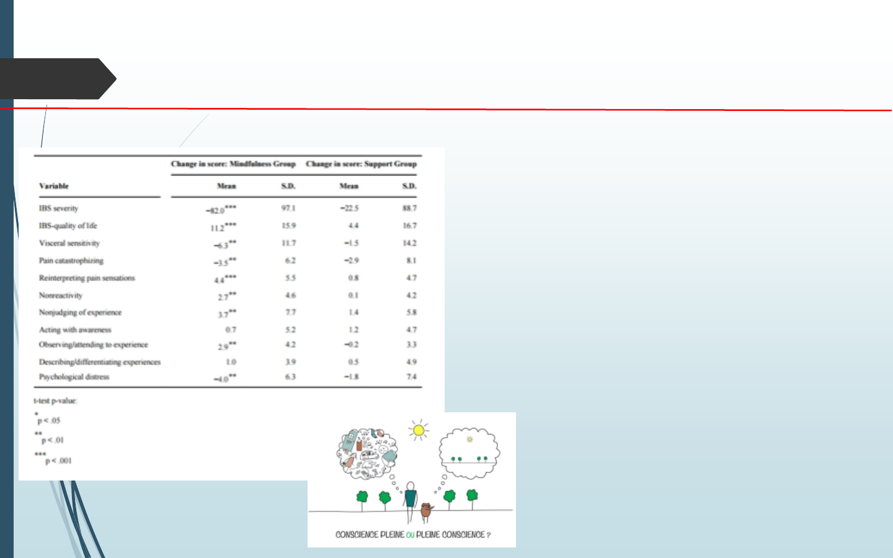Click the 'Change in score: Support Group' header
Viewport: 893px width, 558px height.
pos(361,164)
